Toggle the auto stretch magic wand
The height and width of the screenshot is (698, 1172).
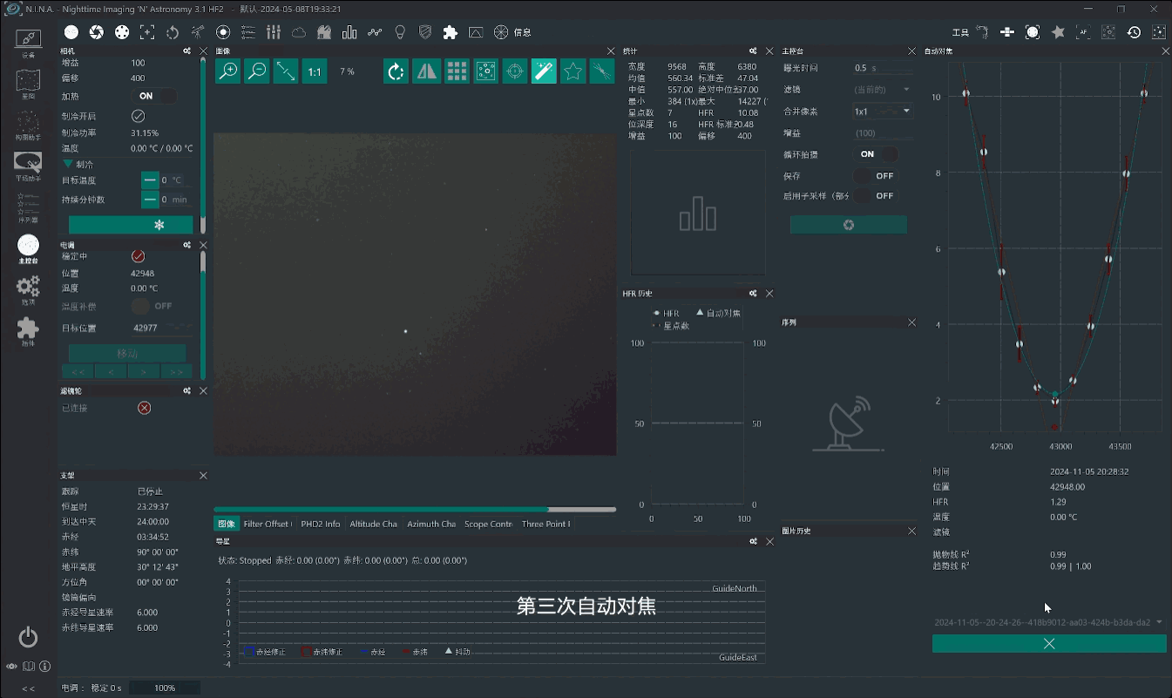tap(544, 71)
